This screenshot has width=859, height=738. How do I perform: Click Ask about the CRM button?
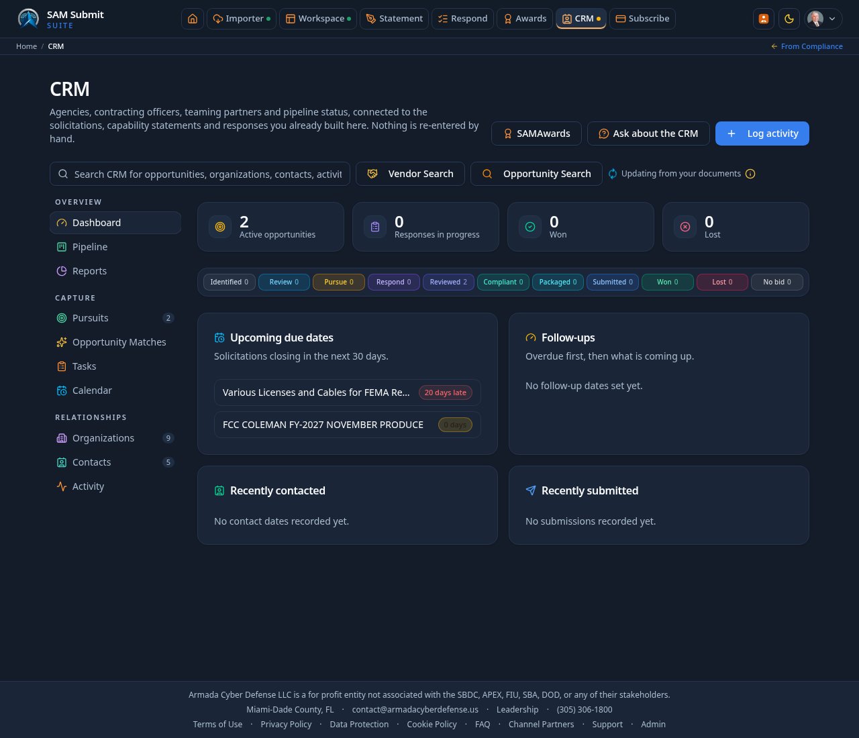[648, 134]
